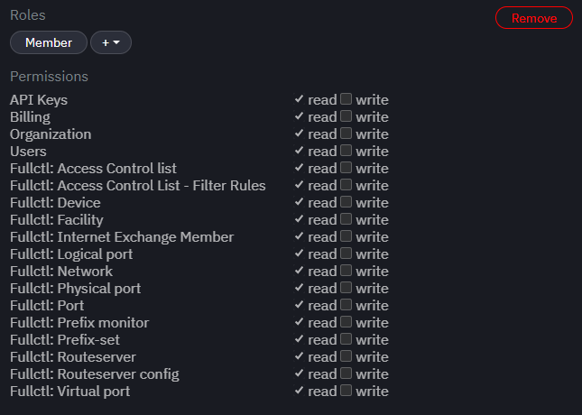Click read checkmark for Fullctl: Virtual port
582x415 pixels.
[x=299, y=391]
